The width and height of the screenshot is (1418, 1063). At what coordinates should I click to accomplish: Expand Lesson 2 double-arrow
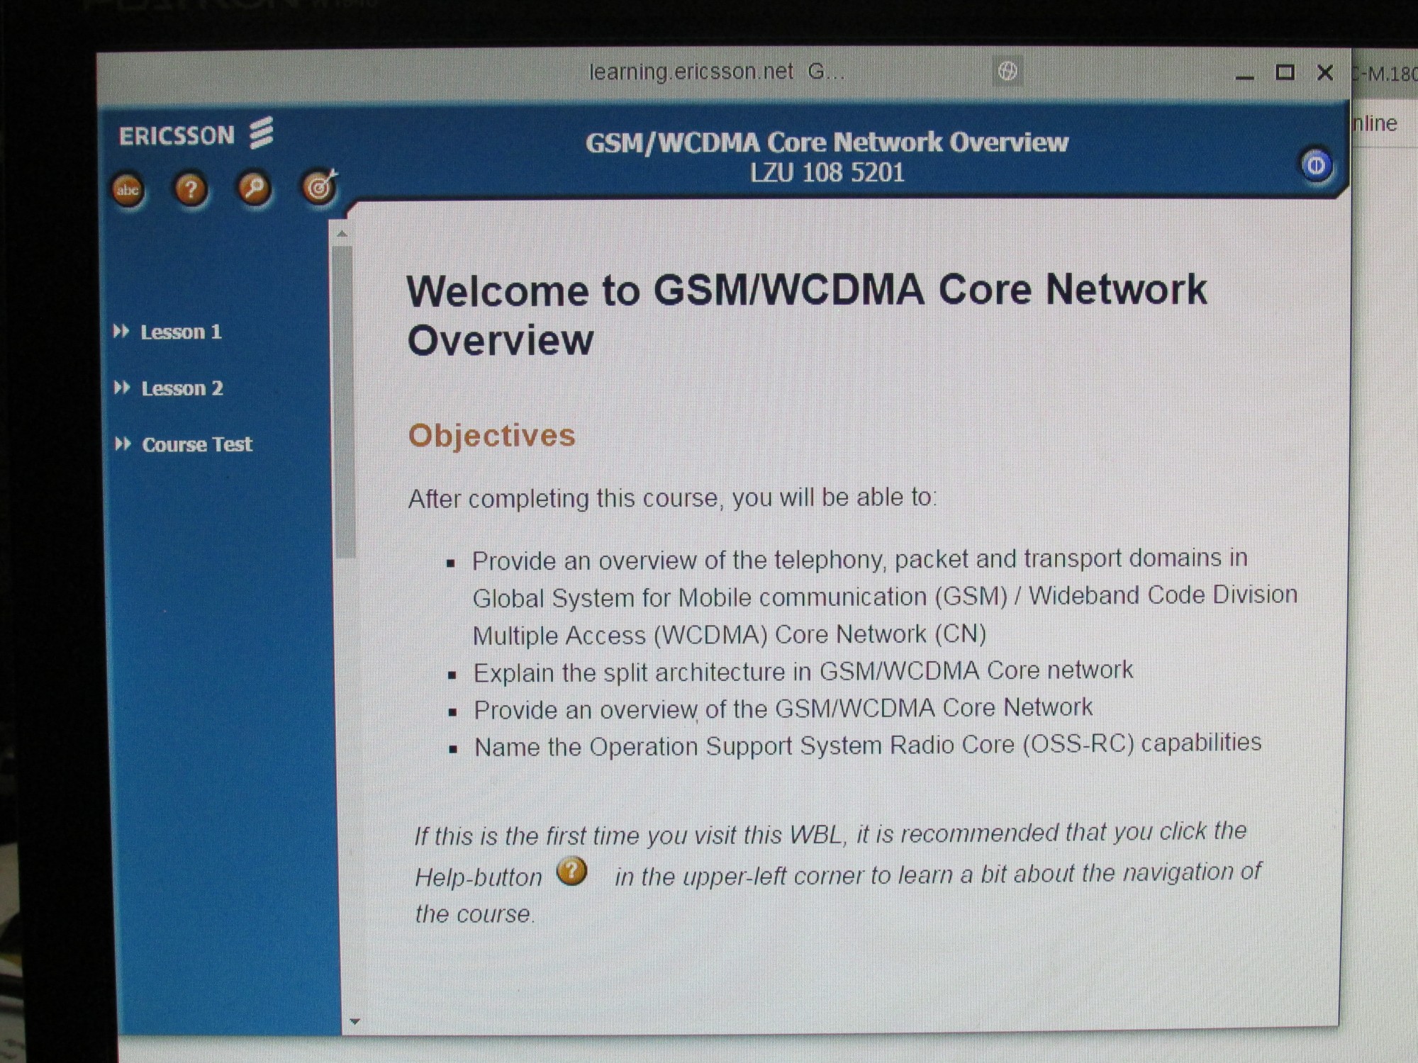[122, 388]
